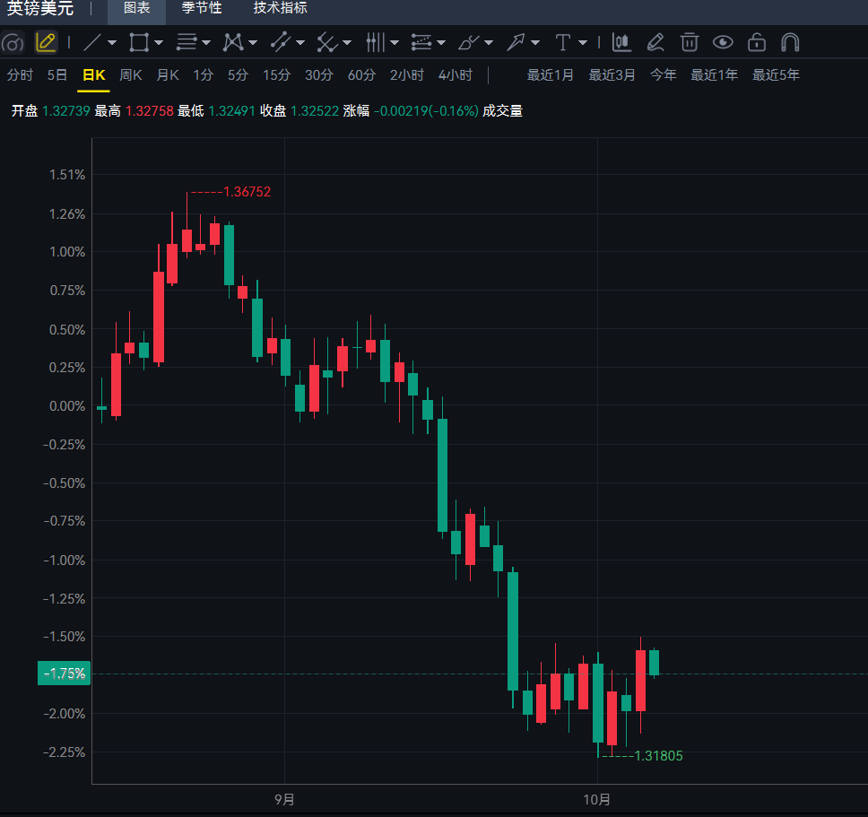Choose the 4小时 interval
Image resolution: width=868 pixels, height=817 pixels.
456,75
